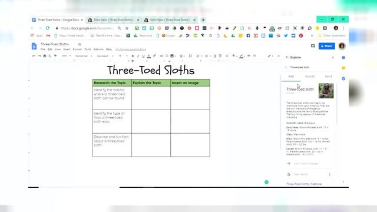Insert a link from the toolbar

161,56
